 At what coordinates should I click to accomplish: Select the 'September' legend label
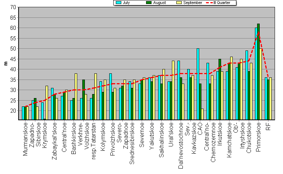coord(193,3)
